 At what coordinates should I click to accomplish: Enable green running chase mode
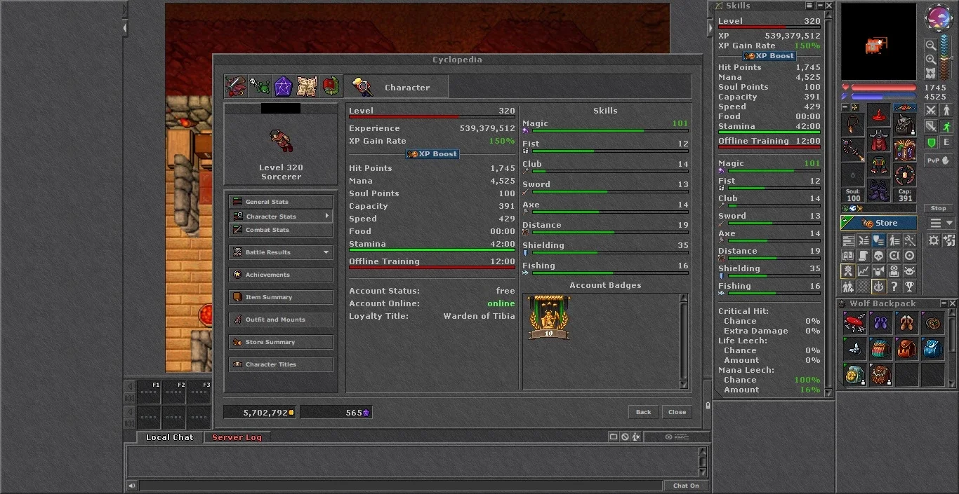pyautogui.click(x=946, y=126)
